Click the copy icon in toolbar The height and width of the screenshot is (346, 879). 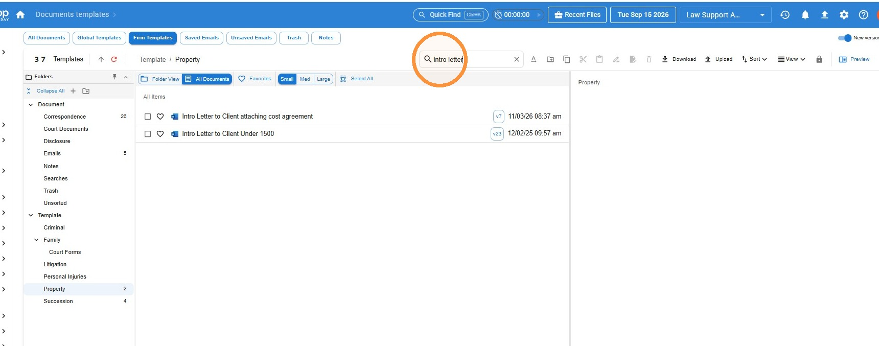pyautogui.click(x=567, y=59)
